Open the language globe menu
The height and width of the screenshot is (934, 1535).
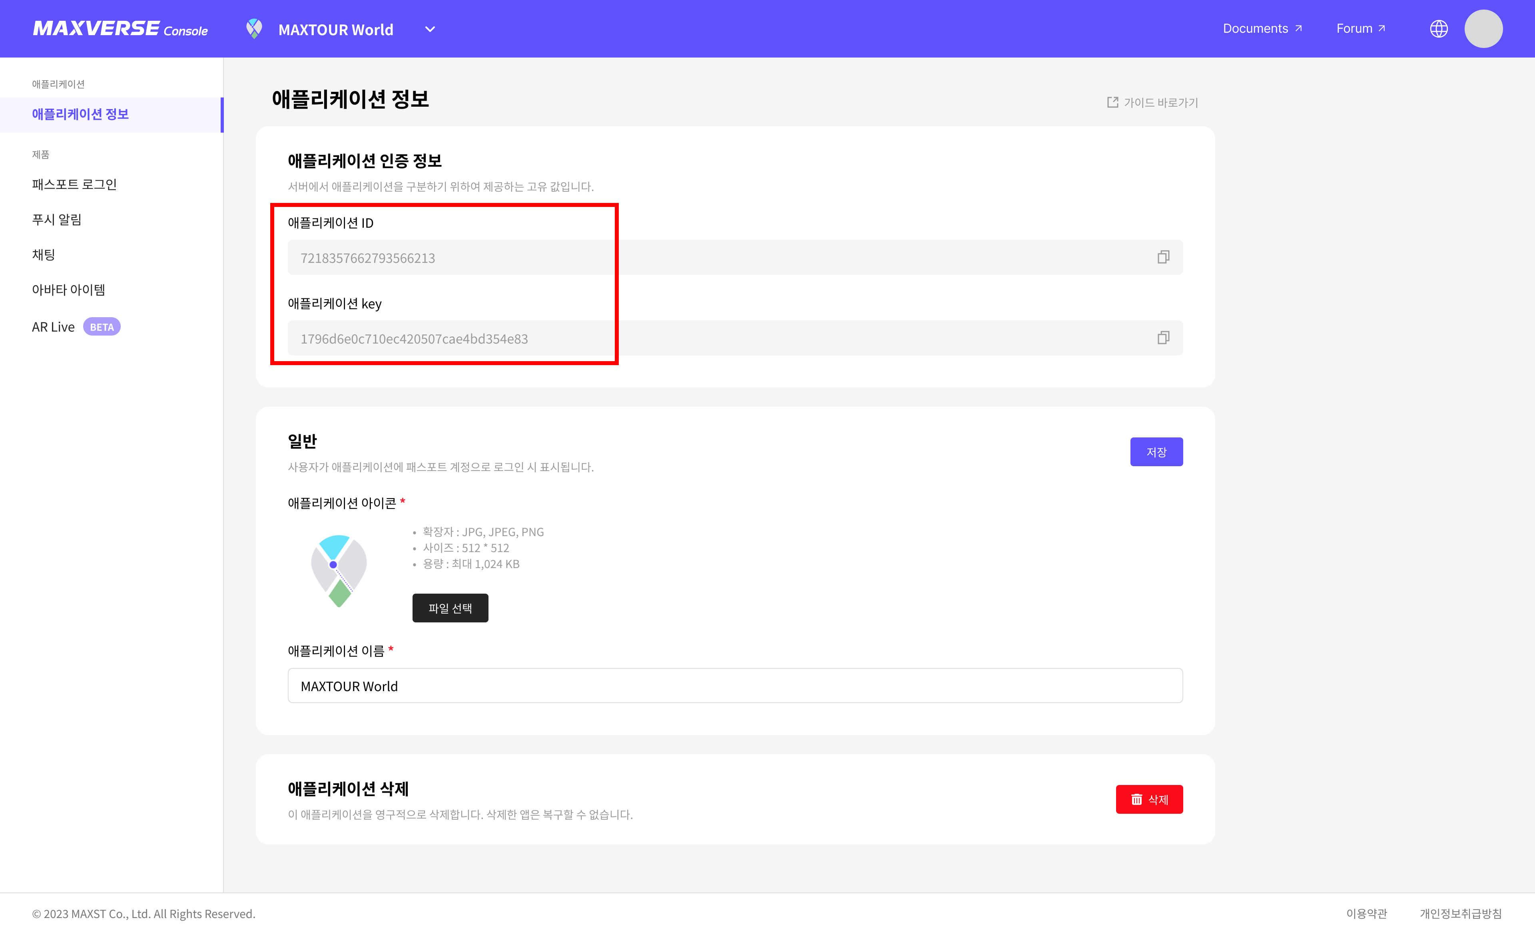click(1438, 29)
